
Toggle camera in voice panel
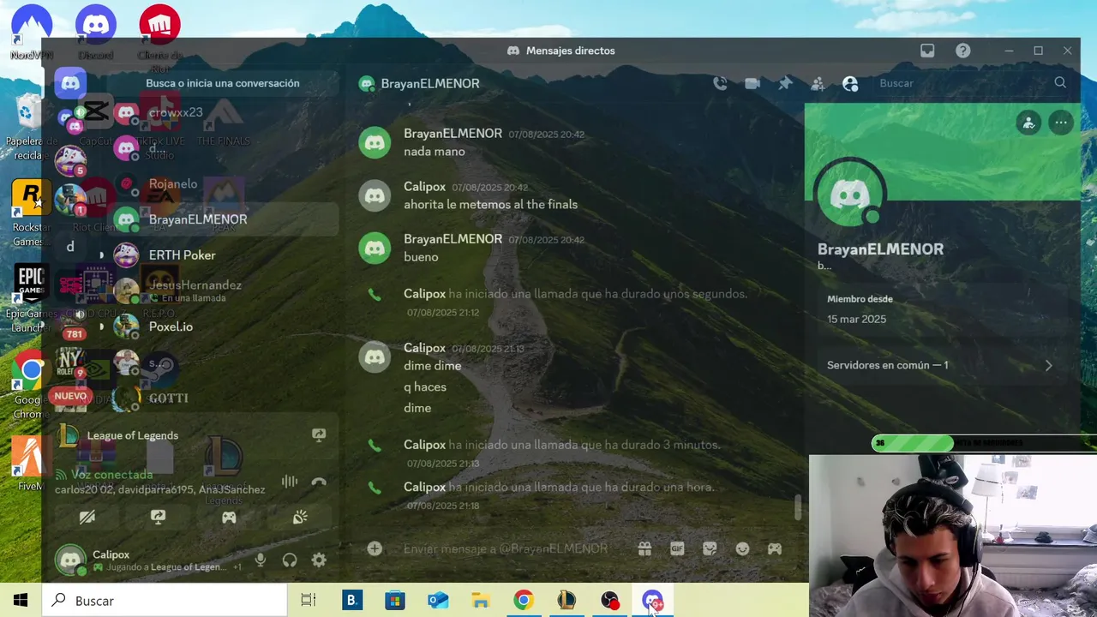coord(87,517)
